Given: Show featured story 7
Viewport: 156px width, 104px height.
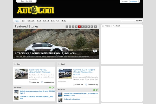Looking at the screenshot, I should (x=86, y=27).
